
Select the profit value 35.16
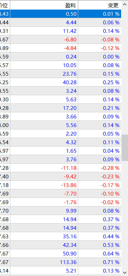tap(70, 237)
